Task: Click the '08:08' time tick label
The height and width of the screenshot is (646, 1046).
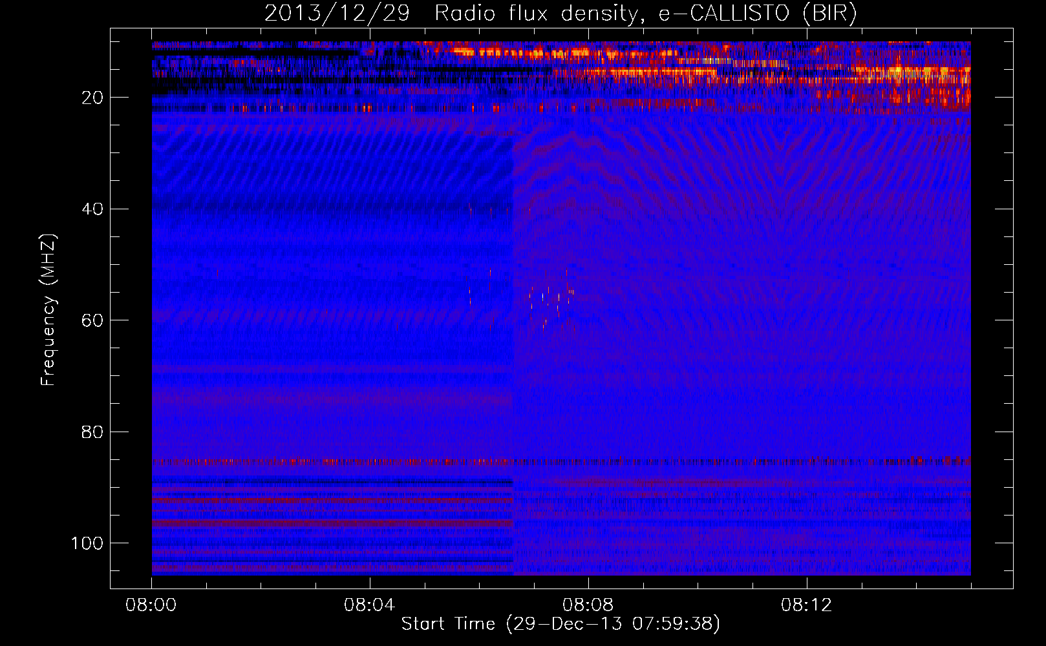Action: [x=588, y=605]
